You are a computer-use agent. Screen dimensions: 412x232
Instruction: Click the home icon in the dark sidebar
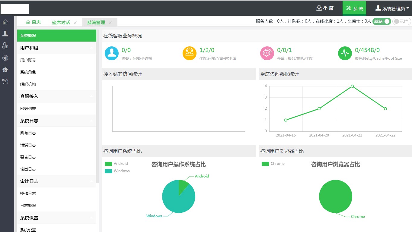5,22
